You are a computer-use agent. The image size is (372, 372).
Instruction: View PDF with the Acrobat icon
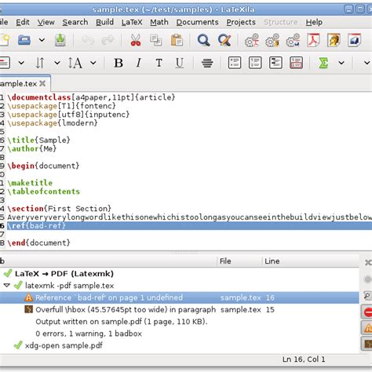click(x=313, y=40)
